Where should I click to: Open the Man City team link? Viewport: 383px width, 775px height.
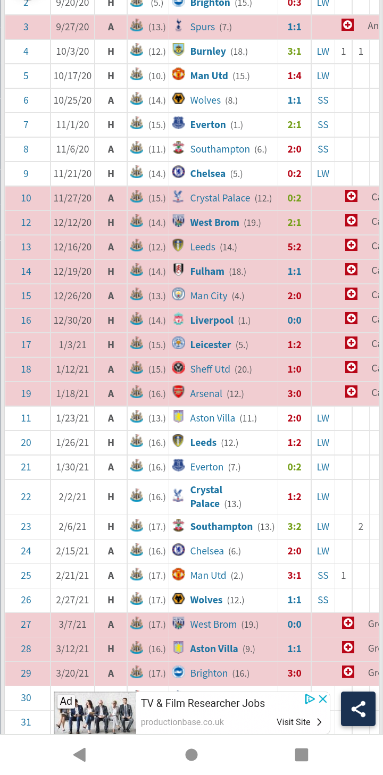pos(209,296)
